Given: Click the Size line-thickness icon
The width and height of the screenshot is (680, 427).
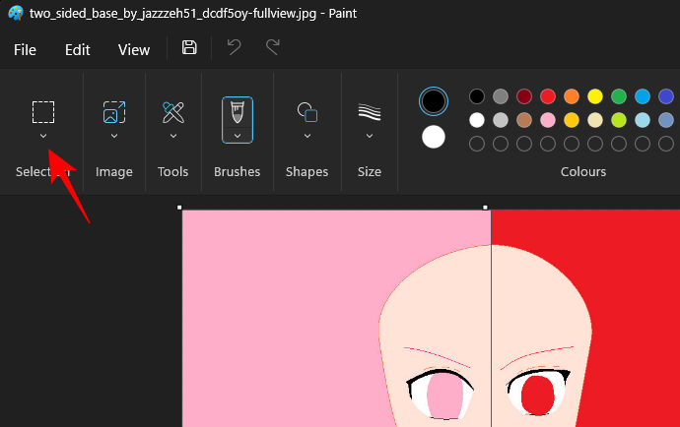Looking at the screenshot, I should [370, 111].
